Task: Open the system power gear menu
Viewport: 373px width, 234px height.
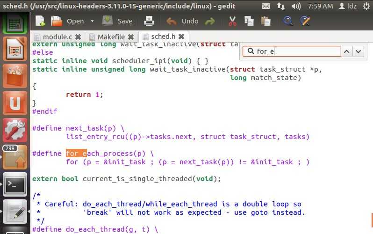Action: [x=366, y=6]
